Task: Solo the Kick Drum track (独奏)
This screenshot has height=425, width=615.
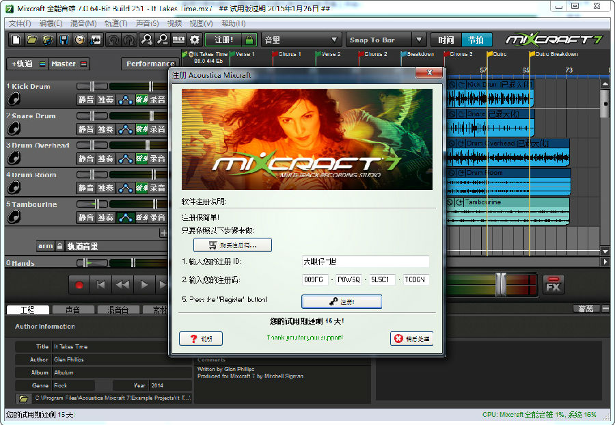Action: pos(105,100)
